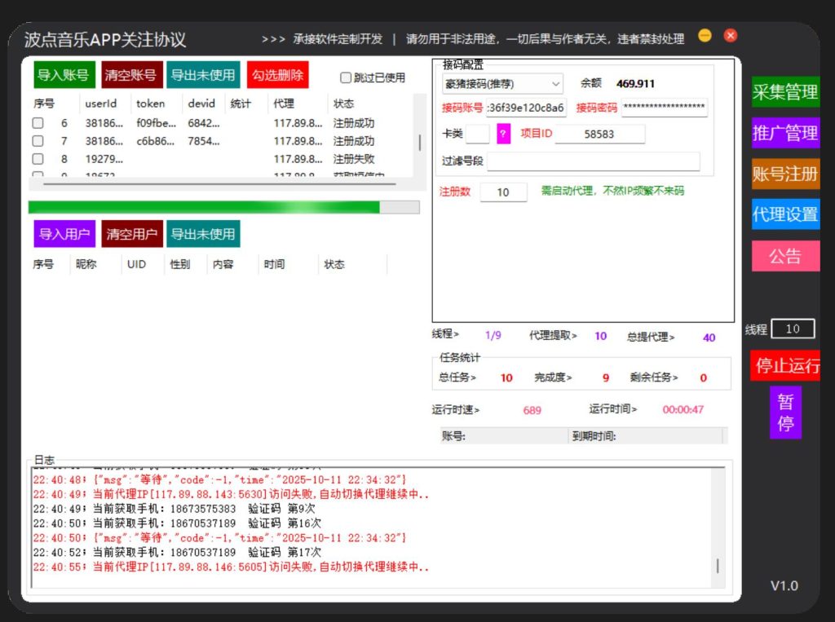The image size is (835, 622).
Task: Check the checkbox on account row 6
Action: (37, 123)
